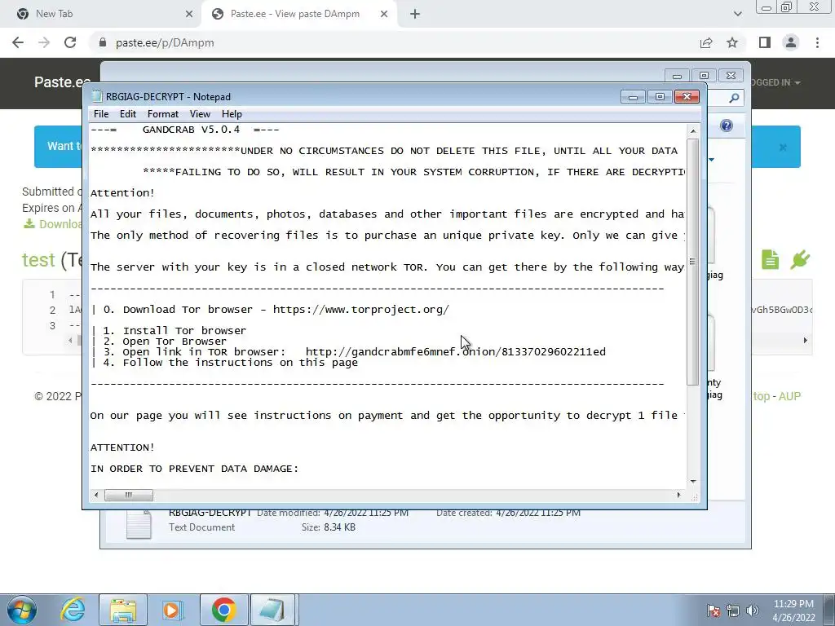Open the Notepad Help menu
Screen dimensions: 835x626
[x=232, y=114]
